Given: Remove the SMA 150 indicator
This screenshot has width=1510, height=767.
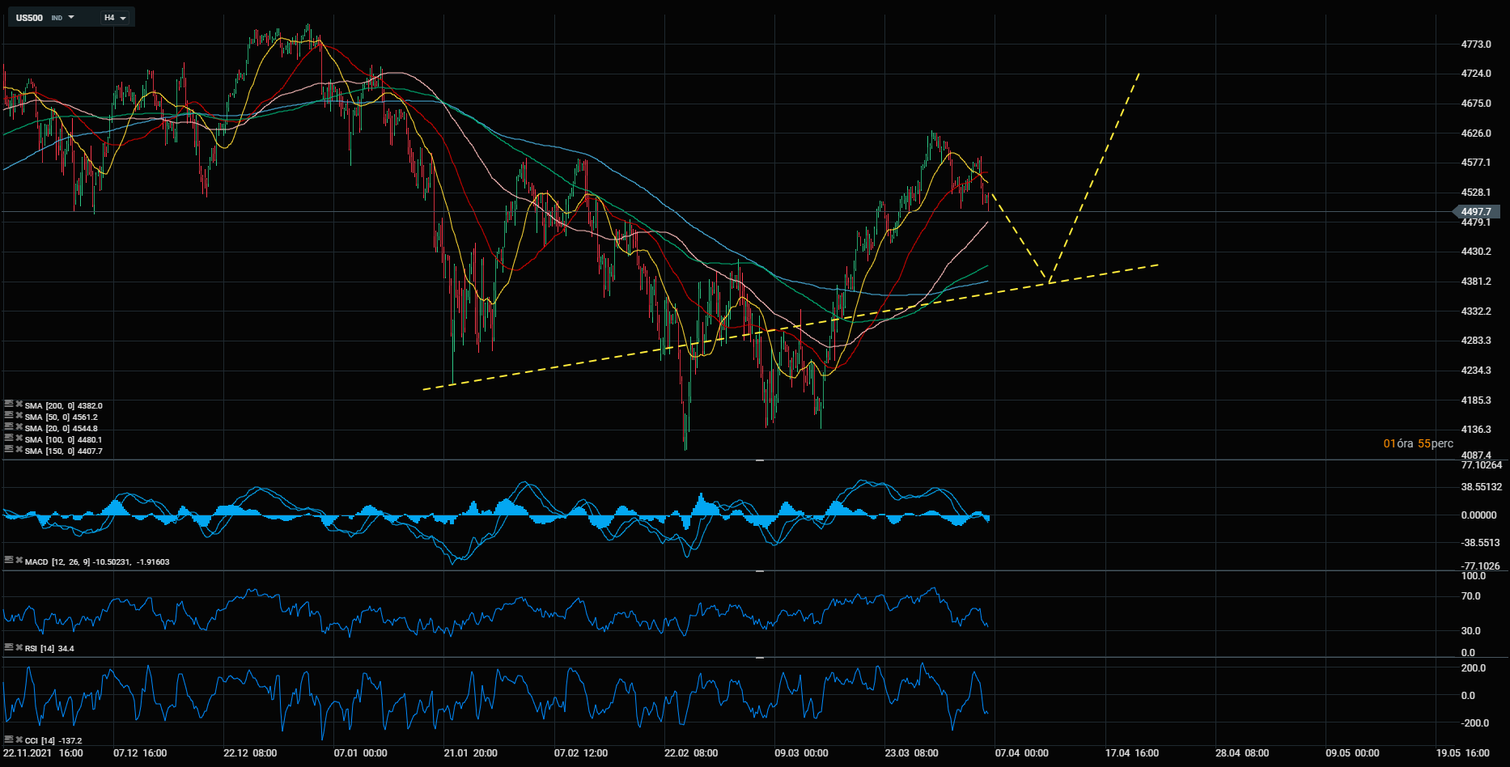Looking at the screenshot, I should 19,449.
